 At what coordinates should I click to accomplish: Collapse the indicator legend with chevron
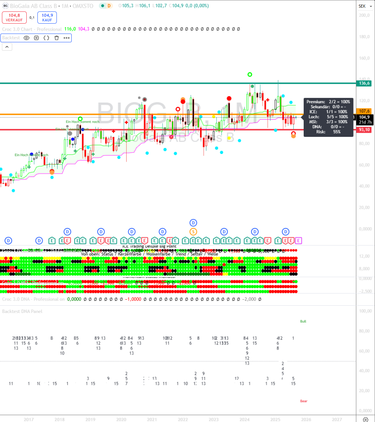[x=7, y=47]
